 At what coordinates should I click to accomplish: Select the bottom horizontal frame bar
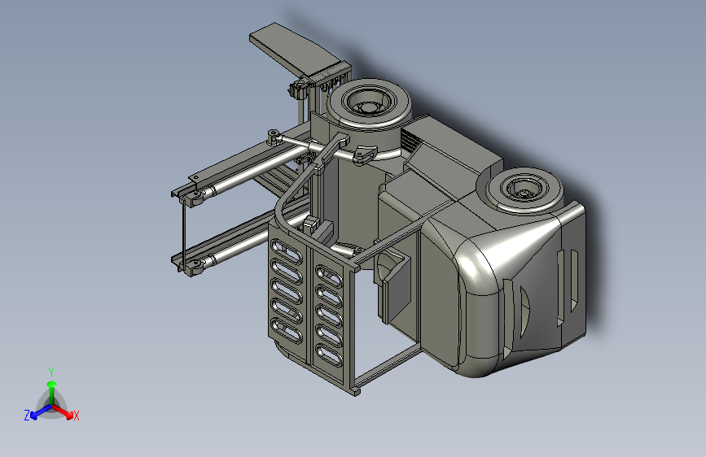388,367
